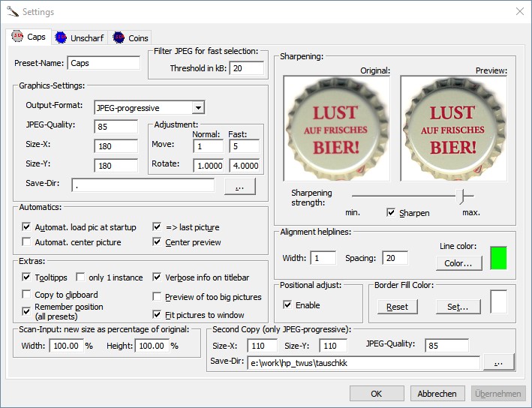Browse for Second Copy Save-Dir
Viewport: 532px width, 408px height.
click(x=498, y=364)
